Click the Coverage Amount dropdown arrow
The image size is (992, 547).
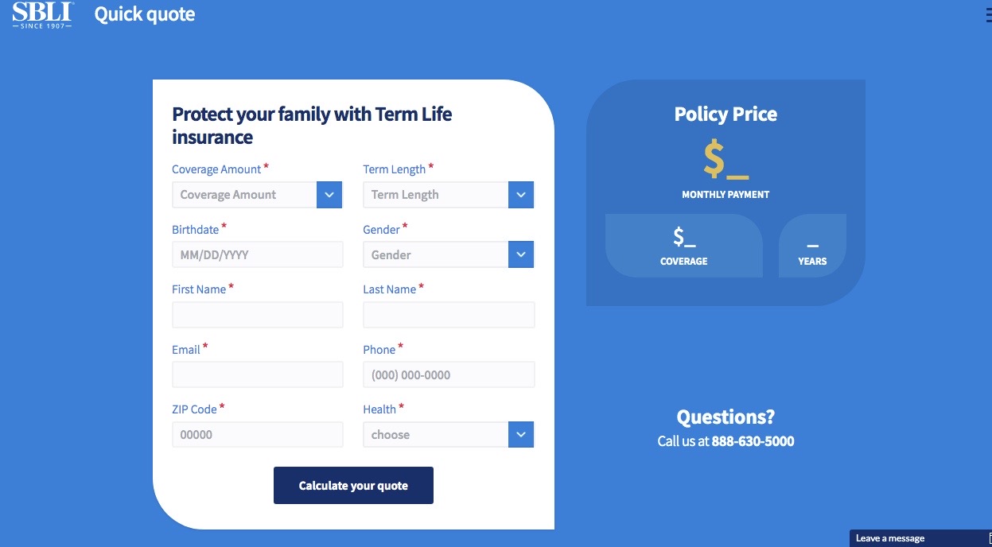click(x=329, y=195)
